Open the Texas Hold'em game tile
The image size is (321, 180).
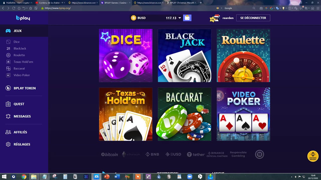coord(126,114)
